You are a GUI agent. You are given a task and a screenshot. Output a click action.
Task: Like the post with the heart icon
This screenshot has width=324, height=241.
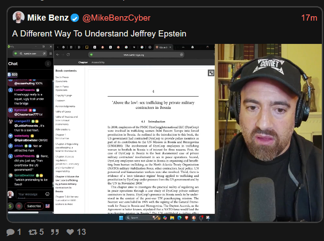click(70, 232)
